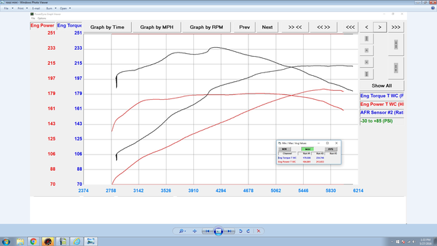Show hidden tray icons arrow
Image resolution: width=437 pixels, height=246 pixels.
[x=392, y=242]
